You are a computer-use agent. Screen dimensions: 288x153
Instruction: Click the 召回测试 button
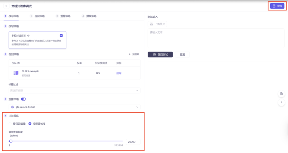160,55
